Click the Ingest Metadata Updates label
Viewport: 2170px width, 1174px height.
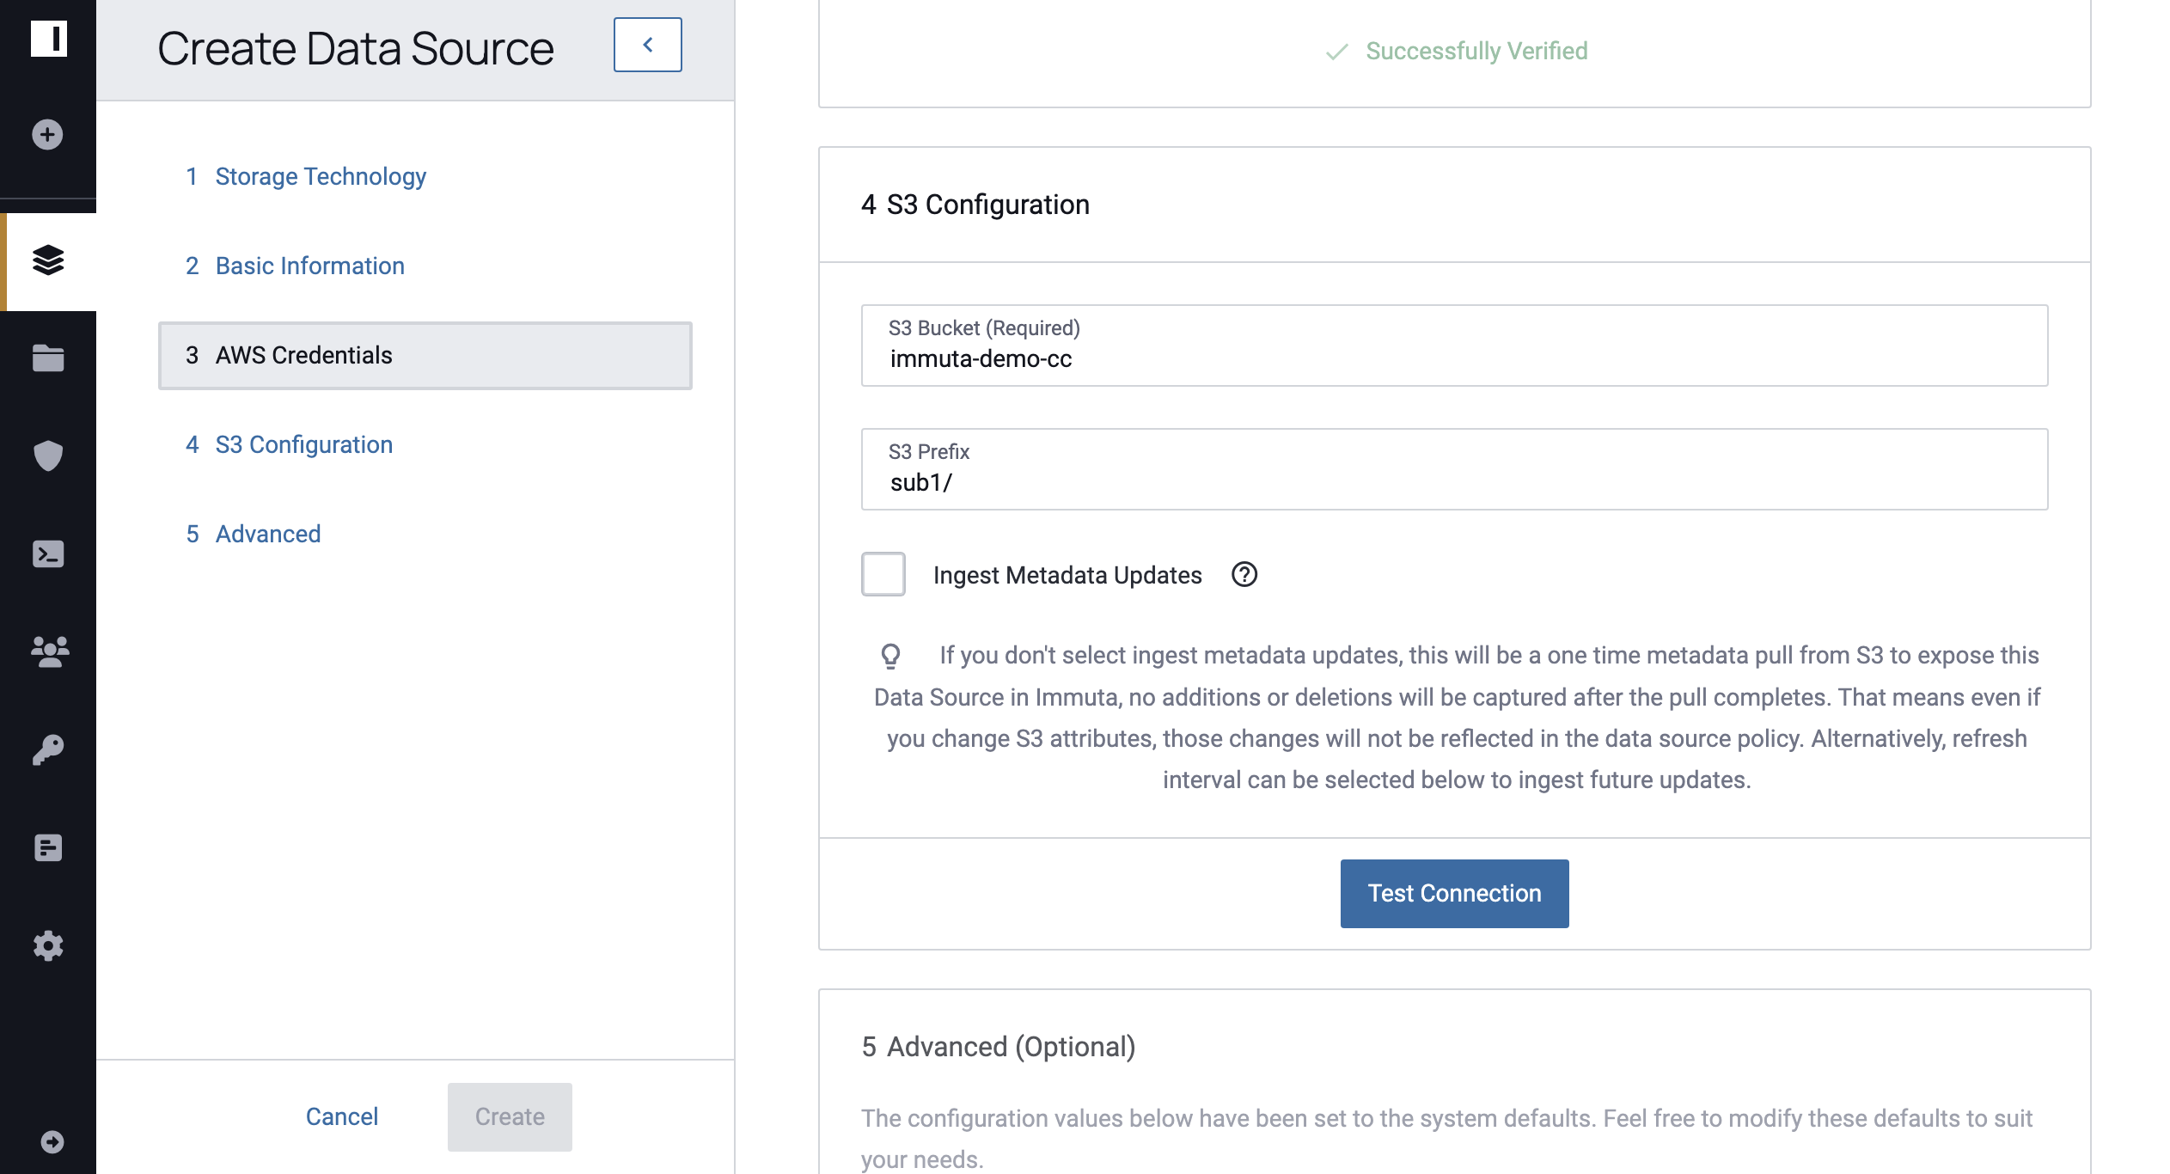coord(1067,575)
